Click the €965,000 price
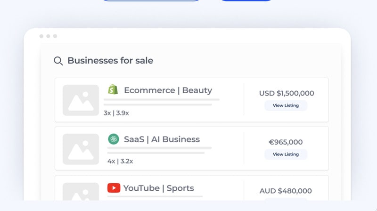 286,142
